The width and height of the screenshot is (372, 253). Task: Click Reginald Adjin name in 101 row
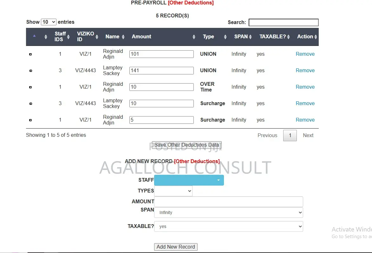(113, 54)
